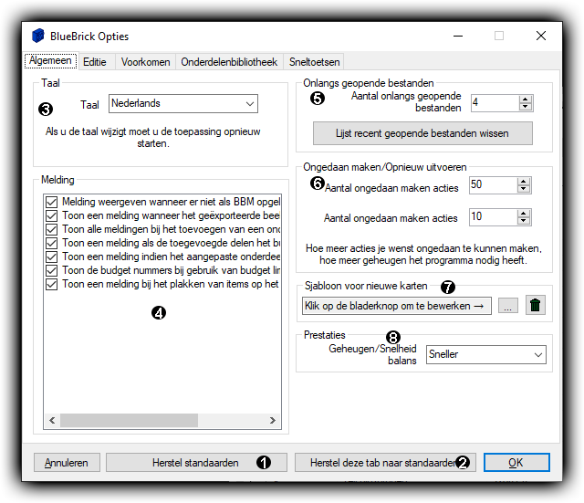Click the Herstel standaarden button
Viewport: 584px width, 503px height.
pos(196,463)
